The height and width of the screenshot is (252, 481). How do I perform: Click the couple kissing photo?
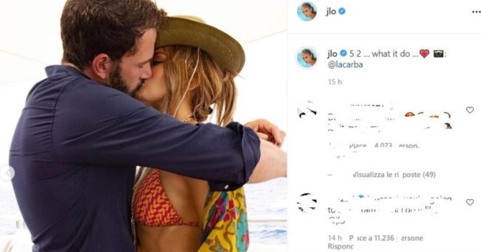[x=143, y=126]
